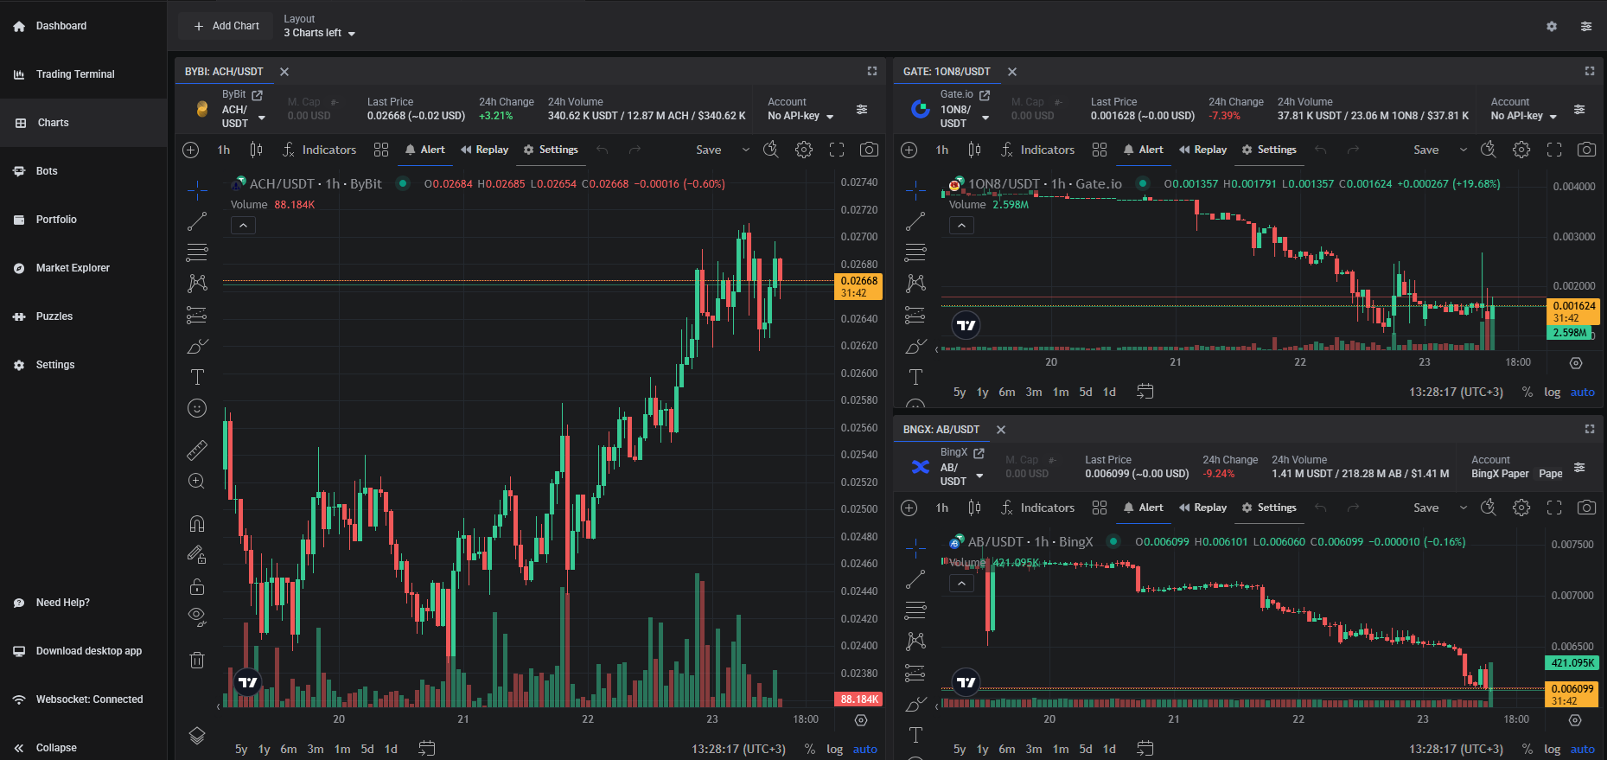Toggle percent scale in ACH/USDT chart
The width and height of the screenshot is (1607, 760).
point(809,750)
